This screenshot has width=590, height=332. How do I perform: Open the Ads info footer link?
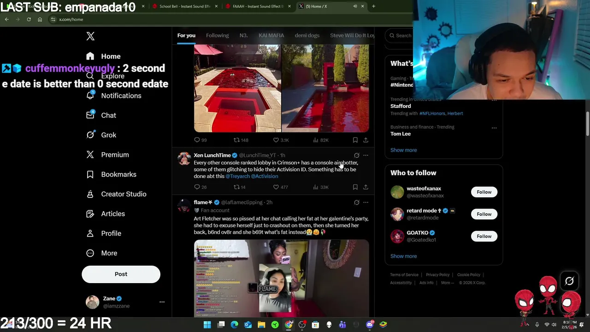[x=426, y=283]
